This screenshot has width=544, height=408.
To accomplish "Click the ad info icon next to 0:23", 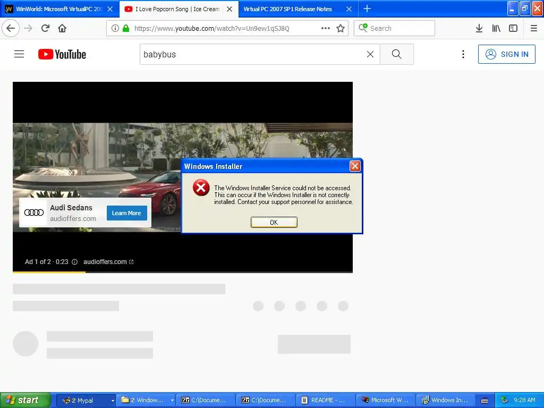I will [x=74, y=262].
